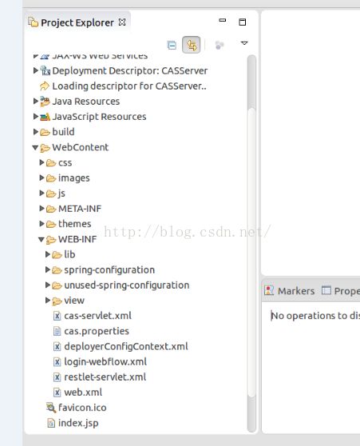Click the WEB-INF folder icon
The height and width of the screenshot is (446, 360).
click(51, 240)
